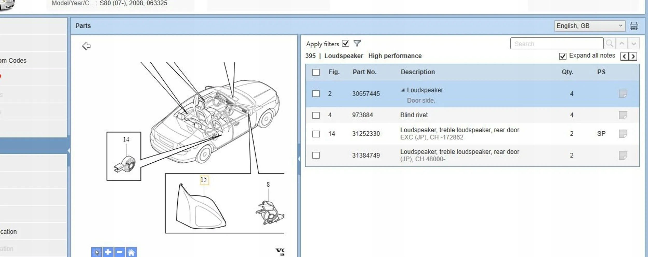The image size is (648, 257).
Task: Toggle the Expand all notes checkbox
Action: coord(562,56)
